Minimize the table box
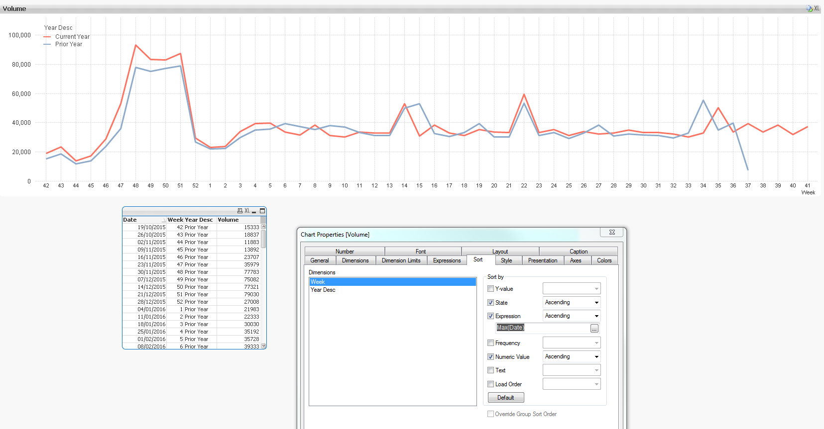This screenshot has height=429, width=824. click(x=254, y=211)
